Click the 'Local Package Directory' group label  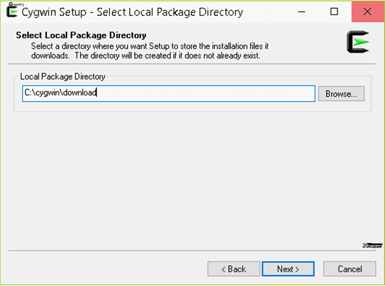click(x=63, y=76)
